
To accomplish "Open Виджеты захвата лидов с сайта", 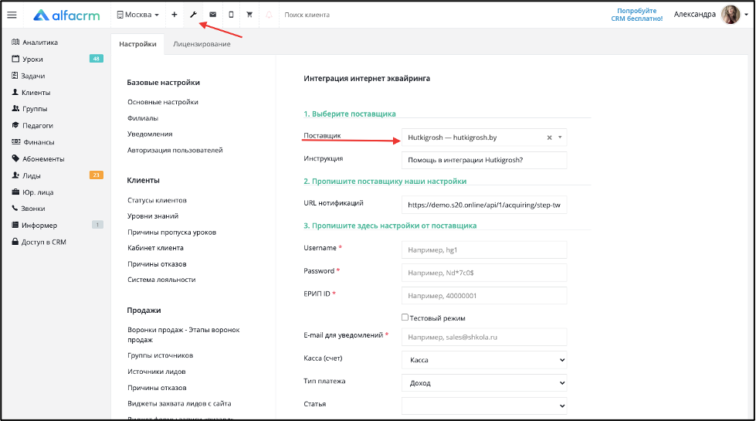I will coord(179,404).
